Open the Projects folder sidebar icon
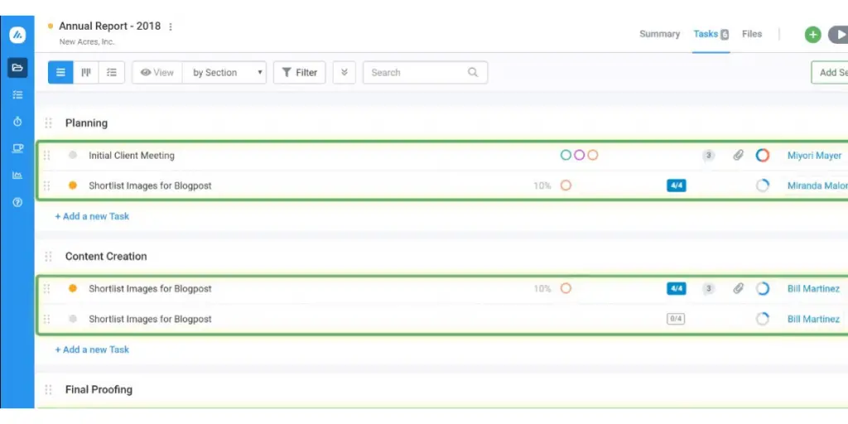 17,68
